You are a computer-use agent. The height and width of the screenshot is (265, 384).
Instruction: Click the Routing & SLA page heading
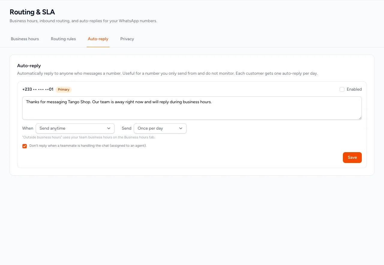point(32,12)
